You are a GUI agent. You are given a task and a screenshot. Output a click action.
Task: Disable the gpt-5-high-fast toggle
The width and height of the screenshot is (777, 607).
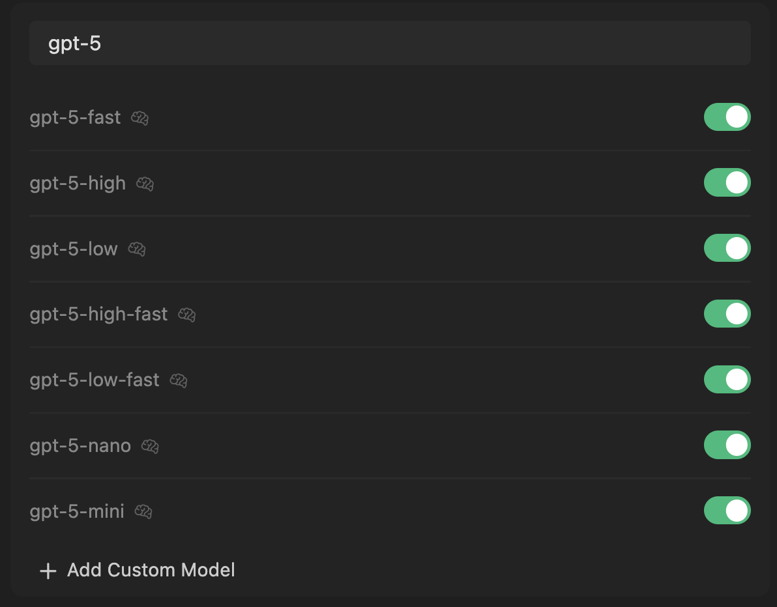click(727, 314)
